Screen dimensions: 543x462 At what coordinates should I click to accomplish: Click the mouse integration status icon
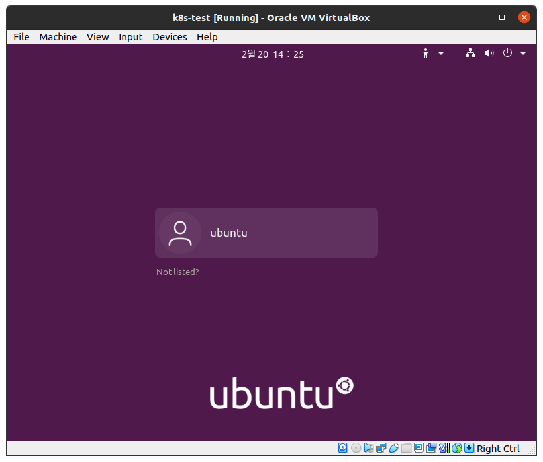click(457, 448)
